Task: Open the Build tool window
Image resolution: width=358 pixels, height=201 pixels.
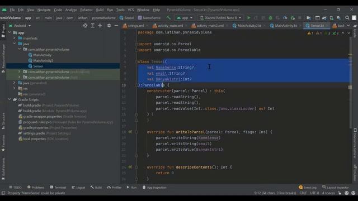Action: (x=96, y=188)
